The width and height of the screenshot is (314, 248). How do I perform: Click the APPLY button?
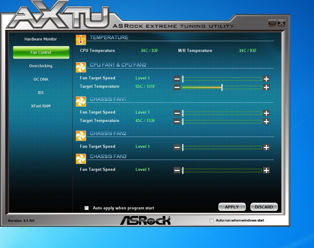pyautogui.click(x=232, y=207)
